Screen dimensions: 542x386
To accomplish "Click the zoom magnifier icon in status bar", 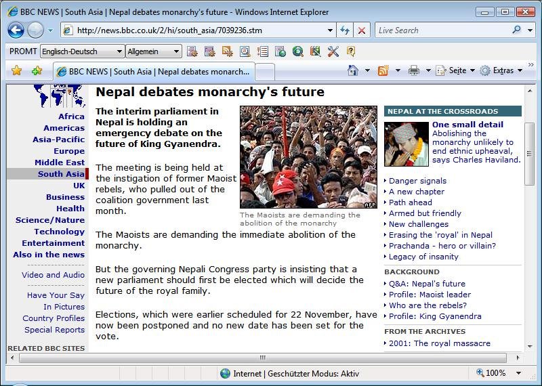I will point(480,372).
